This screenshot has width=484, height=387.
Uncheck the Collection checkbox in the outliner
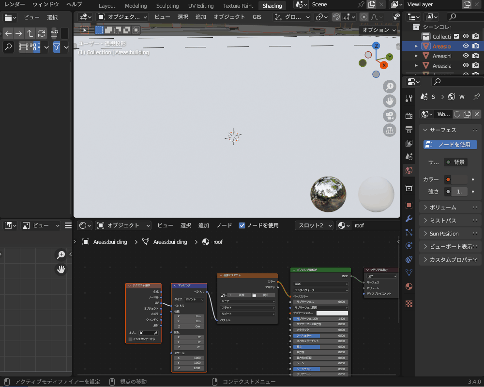tap(455, 36)
